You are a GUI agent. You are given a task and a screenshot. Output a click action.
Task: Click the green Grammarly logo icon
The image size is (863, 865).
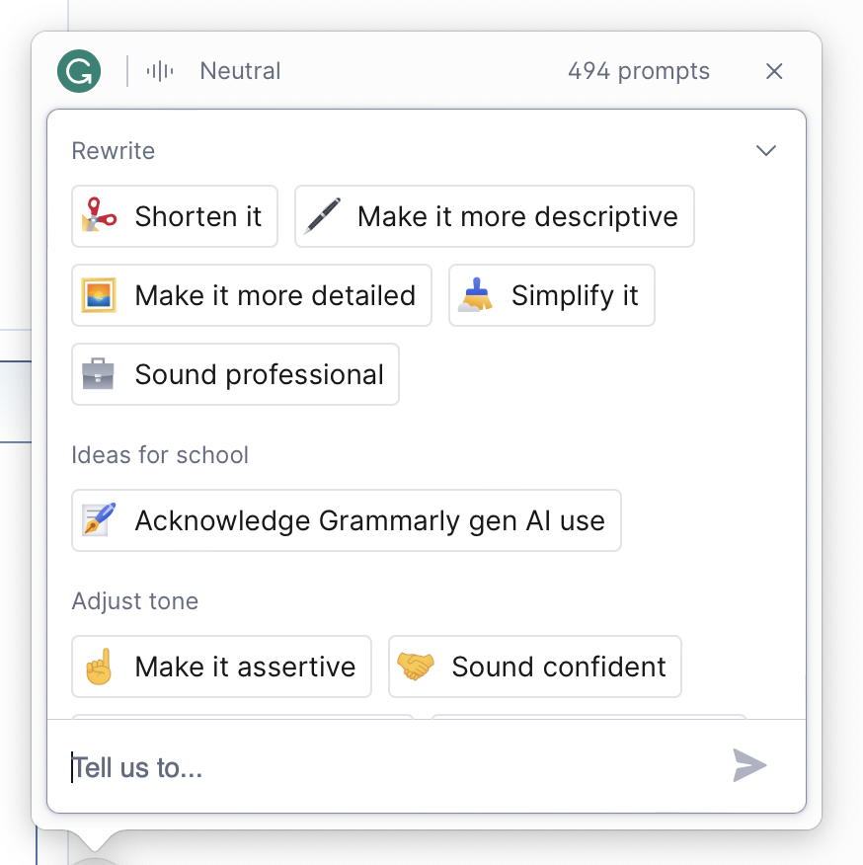coord(79,71)
